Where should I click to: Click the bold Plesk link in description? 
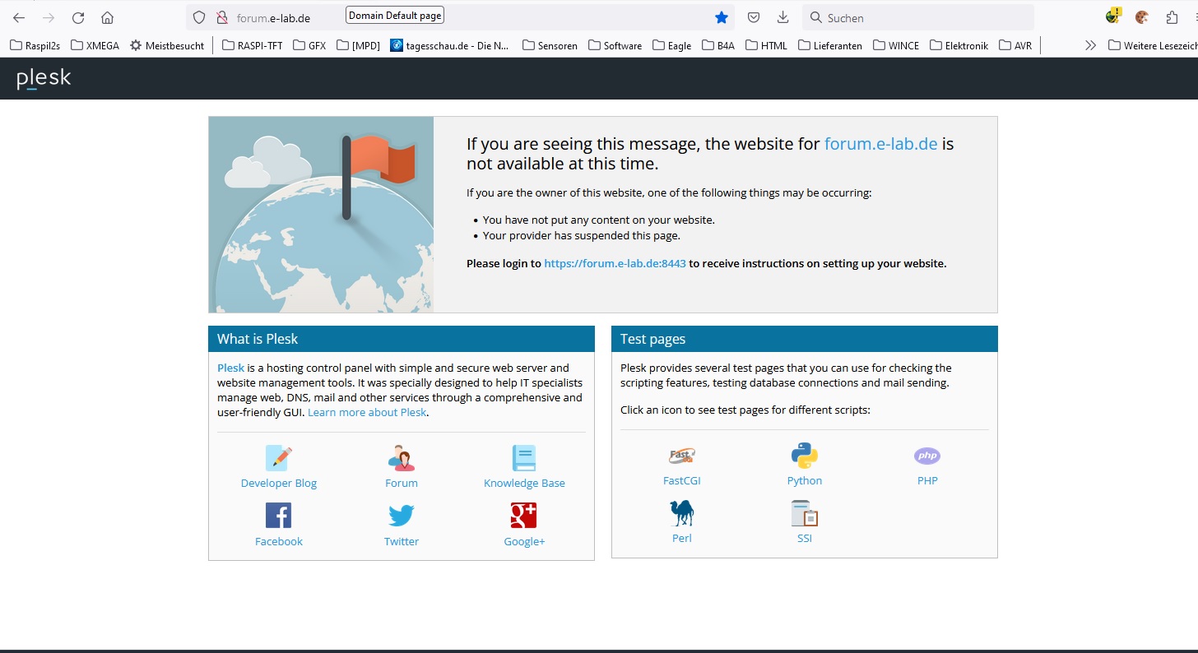tap(230, 368)
